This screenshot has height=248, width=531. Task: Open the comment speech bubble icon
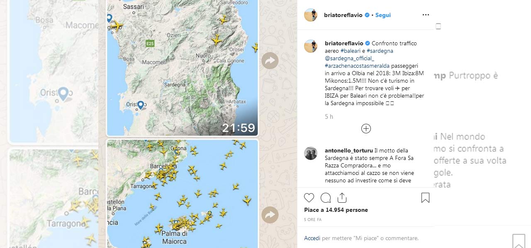(326, 198)
